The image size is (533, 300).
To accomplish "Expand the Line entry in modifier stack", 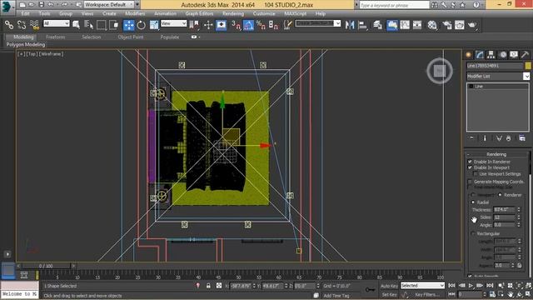I will 471,87.
